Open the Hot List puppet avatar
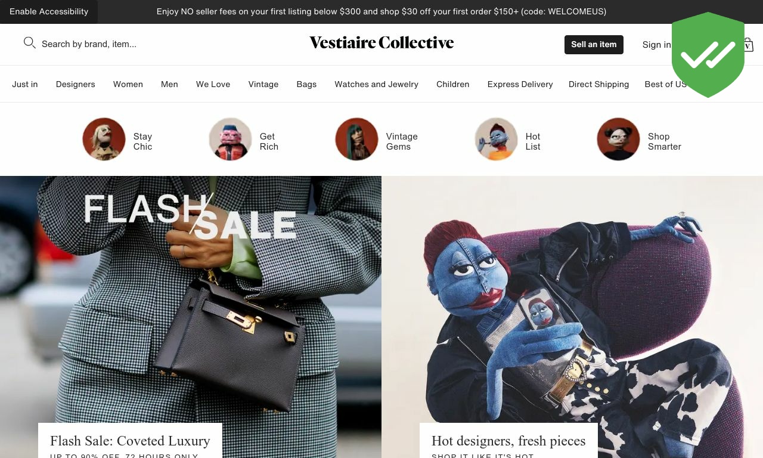 tap(497, 139)
